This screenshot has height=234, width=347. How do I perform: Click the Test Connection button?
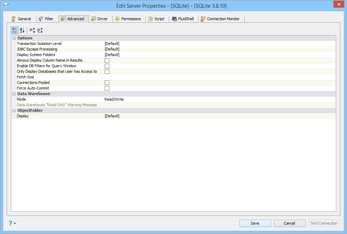[324, 223]
